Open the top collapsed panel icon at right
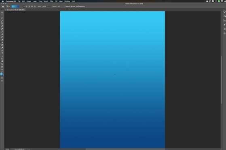Viewport: 226px width, 150px height. tap(224, 12)
